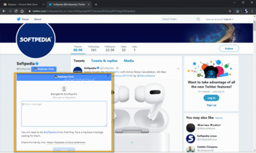The height and width of the screenshot is (153, 256).
Task: Switch to Tweets & replies tab
Action: [x=105, y=61]
